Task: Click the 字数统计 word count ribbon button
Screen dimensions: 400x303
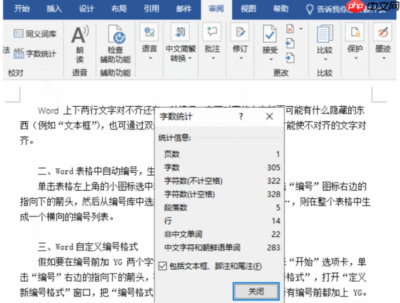Action: click(x=35, y=53)
